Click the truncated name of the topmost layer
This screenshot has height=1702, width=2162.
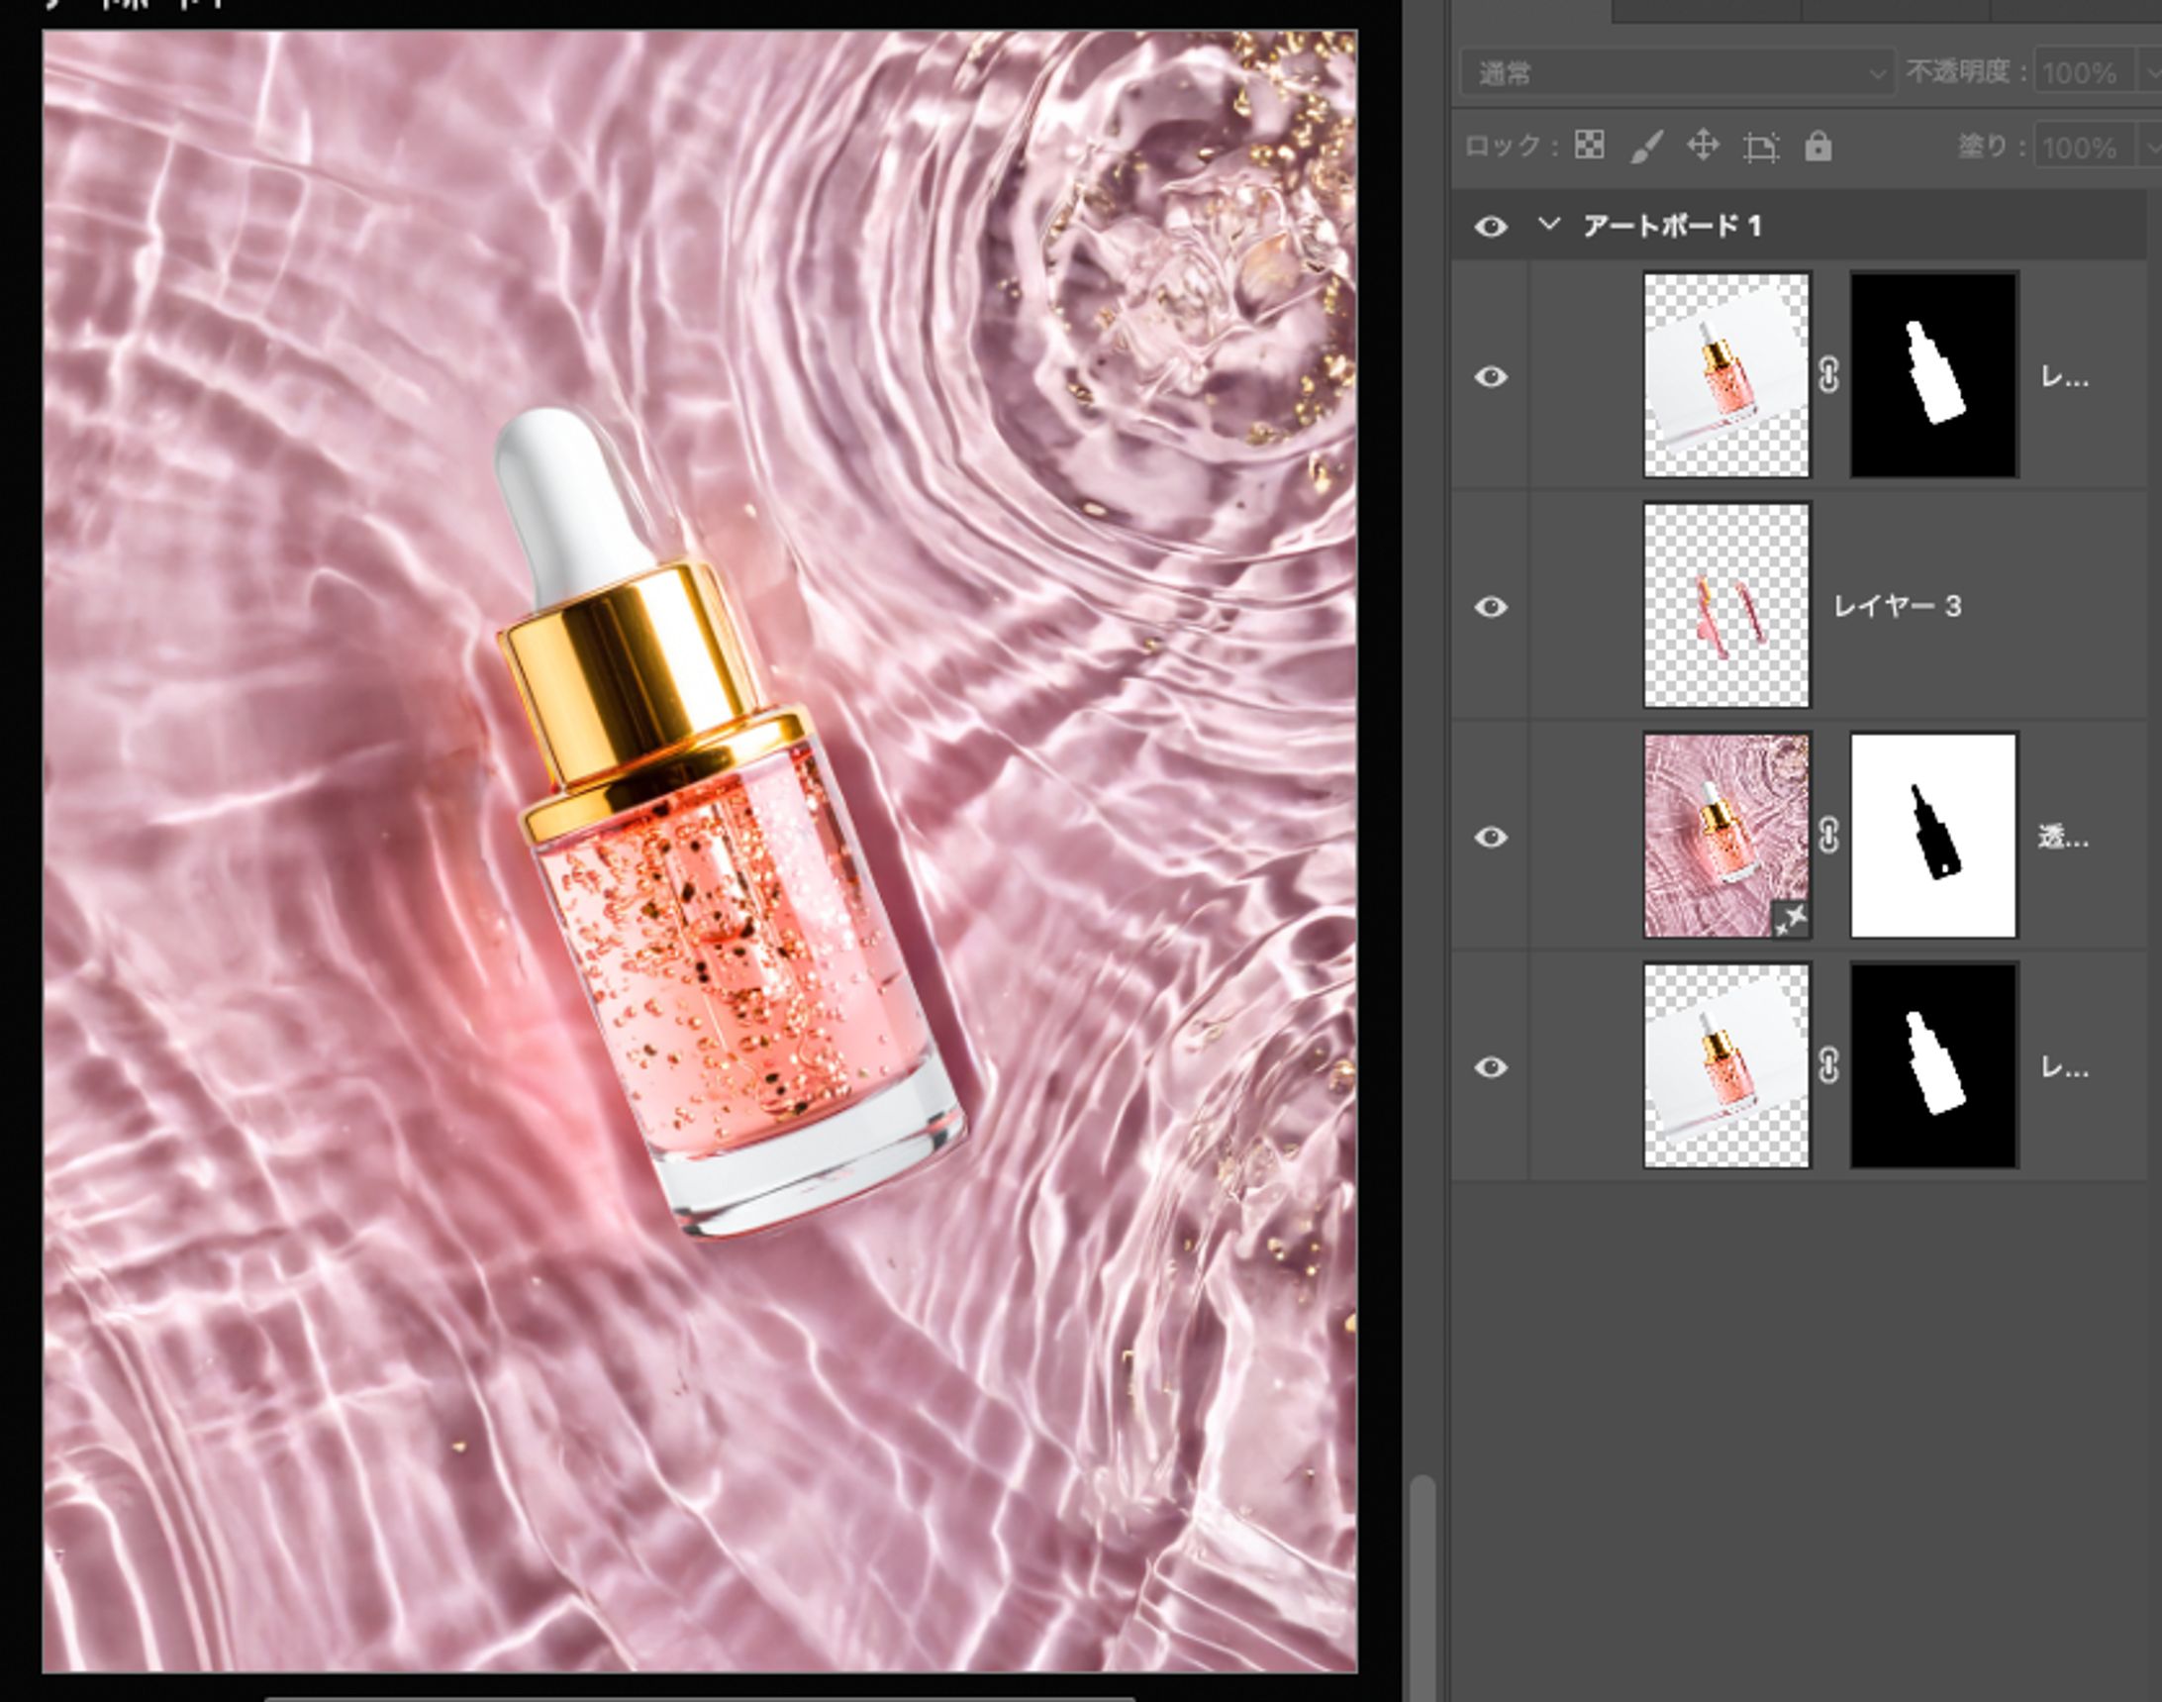(x=2064, y=376)
